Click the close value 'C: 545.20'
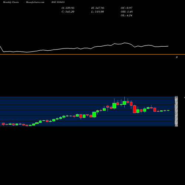The height and width of the screenshot is (185, 185). point(68,11)
